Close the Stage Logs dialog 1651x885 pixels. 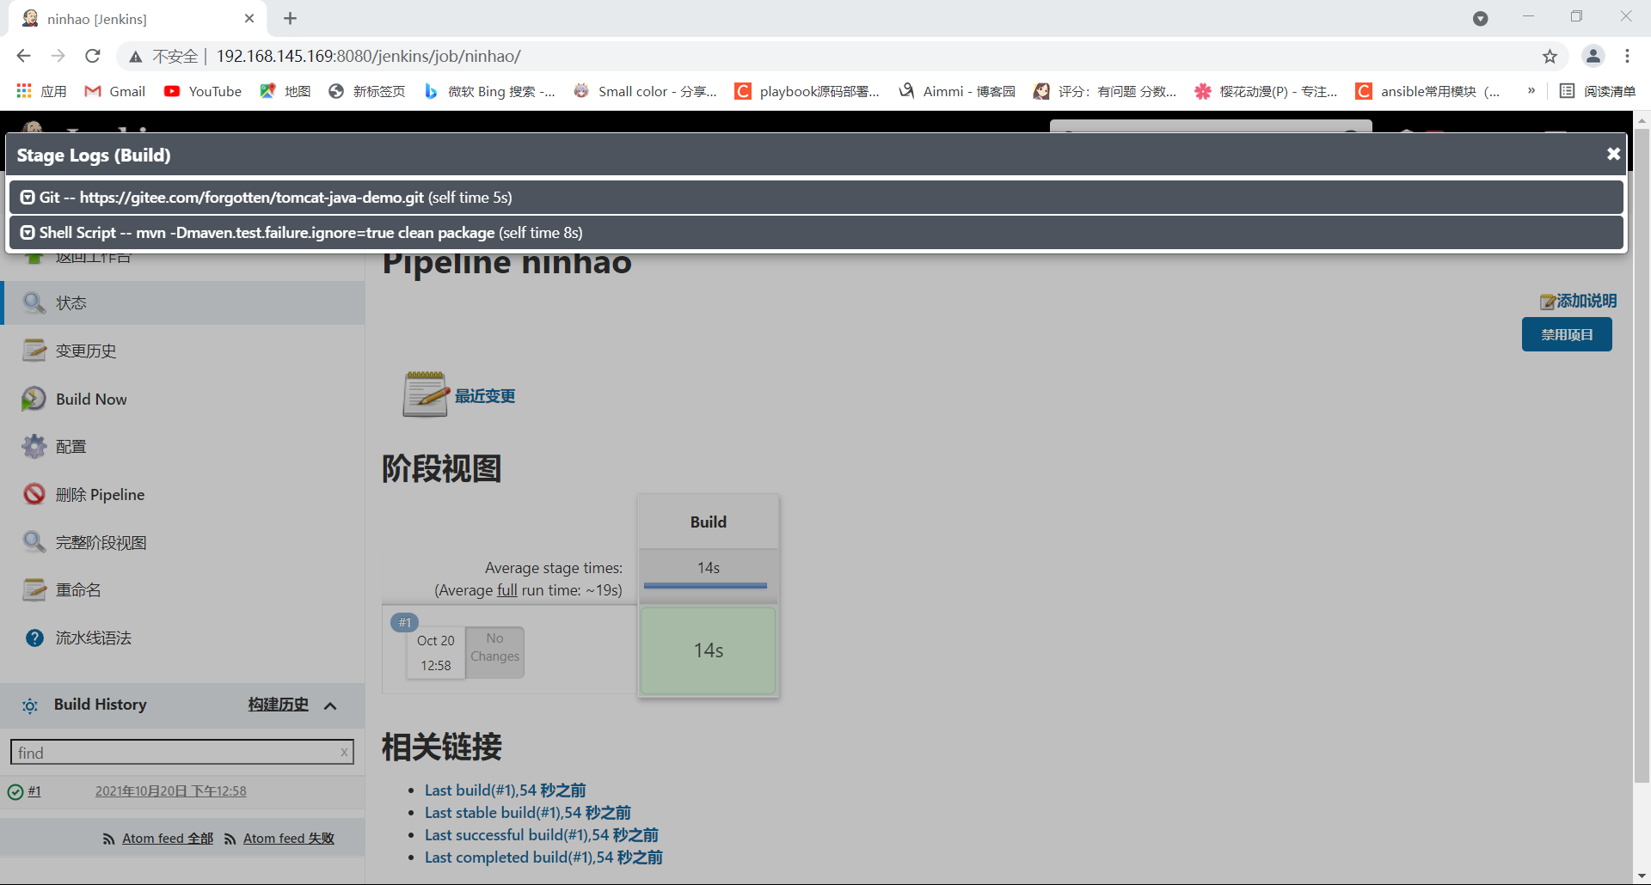pos(1613,154)
